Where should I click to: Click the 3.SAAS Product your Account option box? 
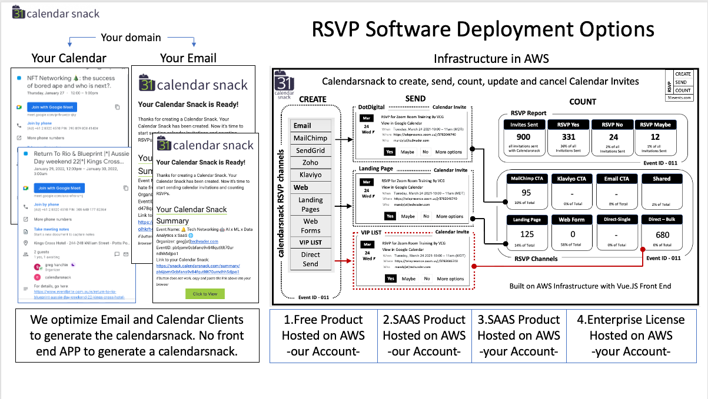pyautogui.click(x=518, y=336)
